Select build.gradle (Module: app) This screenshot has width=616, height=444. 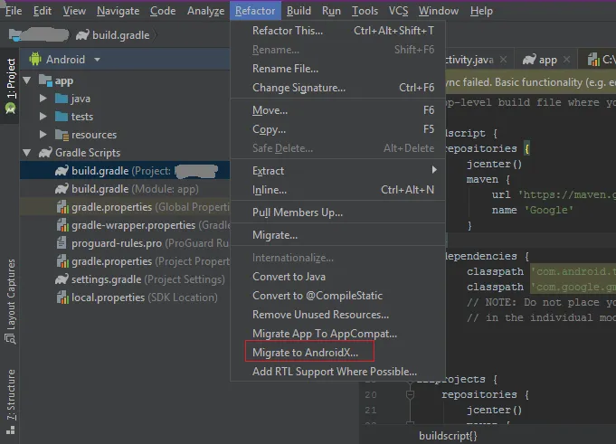[125, 189]
